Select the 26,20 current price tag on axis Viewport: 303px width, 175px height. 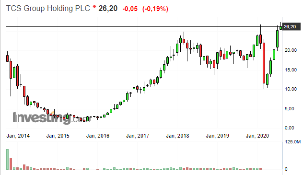(291, 27)
